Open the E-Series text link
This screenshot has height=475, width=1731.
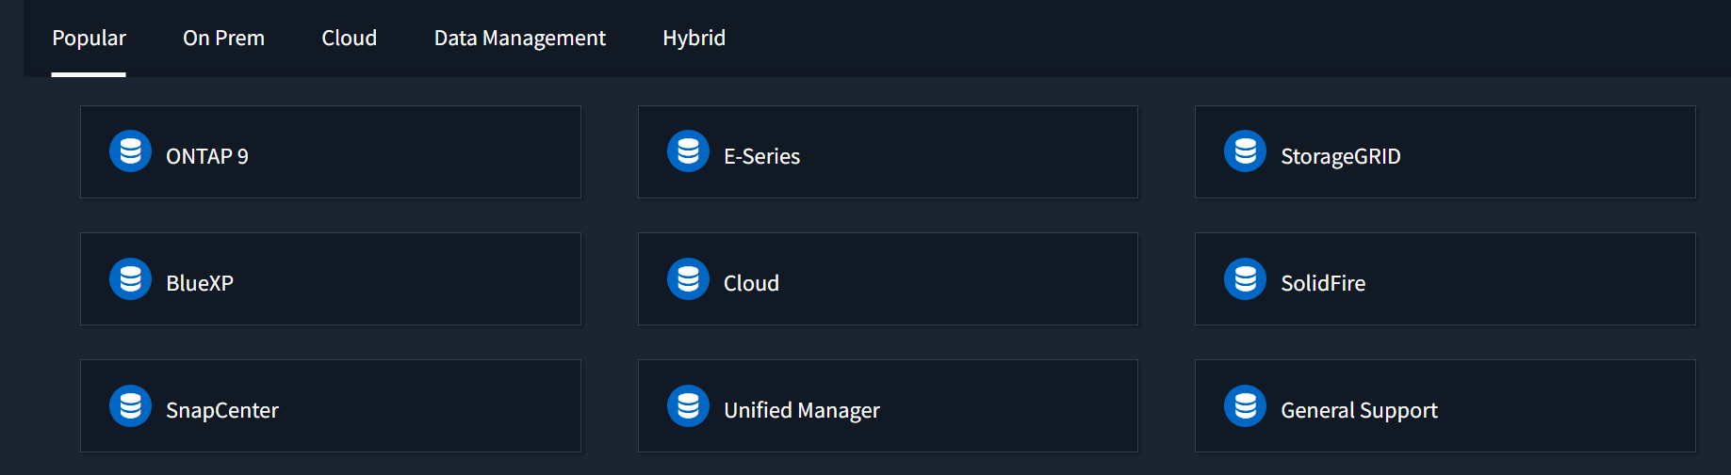click(761, 156)
